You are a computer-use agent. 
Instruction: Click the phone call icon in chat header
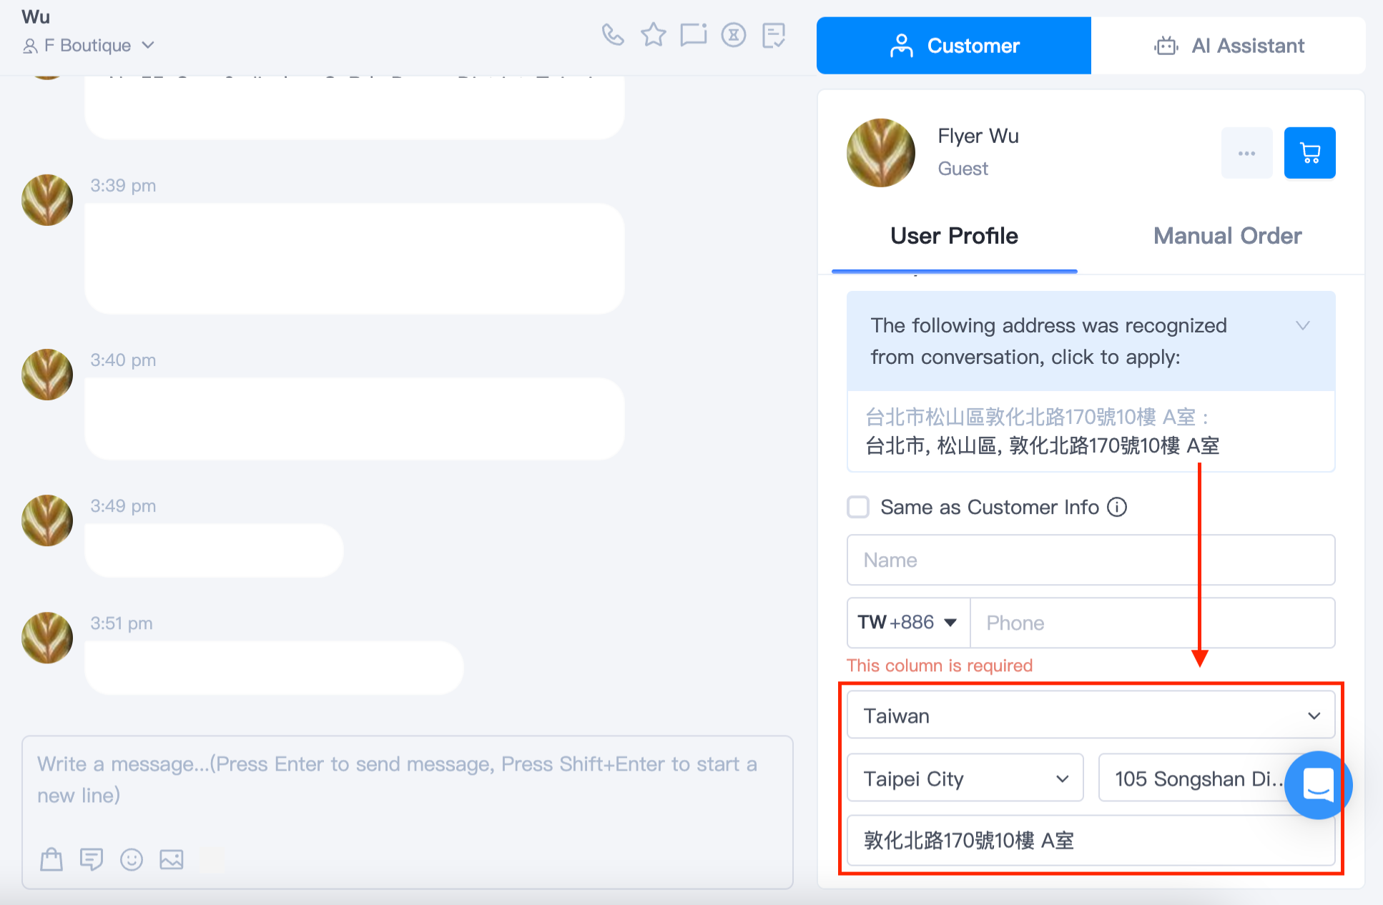(x=613, y=34)
